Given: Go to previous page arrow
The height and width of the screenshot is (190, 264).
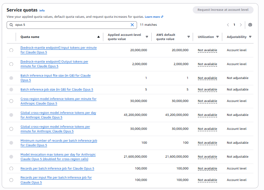Looking at the screenshot, I should coord(228,25).
